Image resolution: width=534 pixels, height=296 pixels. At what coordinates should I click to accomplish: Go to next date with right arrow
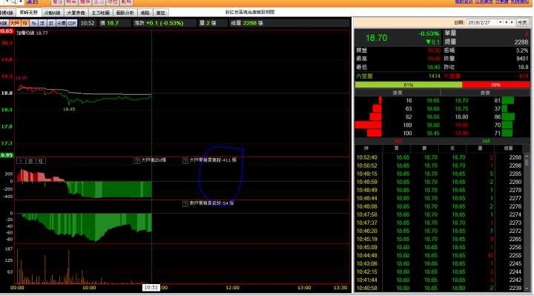pyautogui.click(x=512, y=22)
